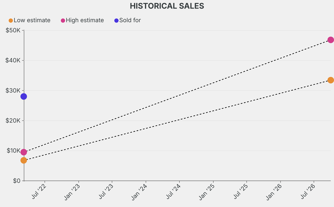Image resolution: width=334 pixels, height=207 pixels.
Task: Click the Jan '24 axis label
Action: [x=139, y=192]
